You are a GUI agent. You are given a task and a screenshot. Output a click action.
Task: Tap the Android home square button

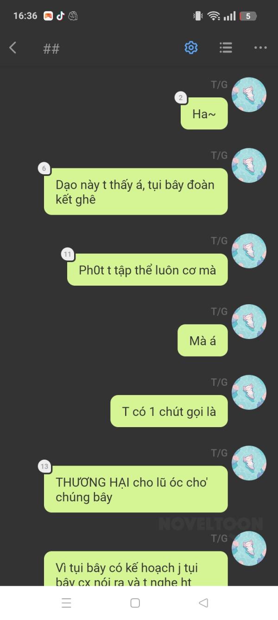click(135, 603)
